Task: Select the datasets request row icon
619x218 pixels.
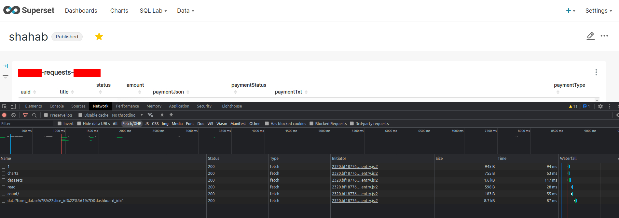Action: tap(4, 180)
